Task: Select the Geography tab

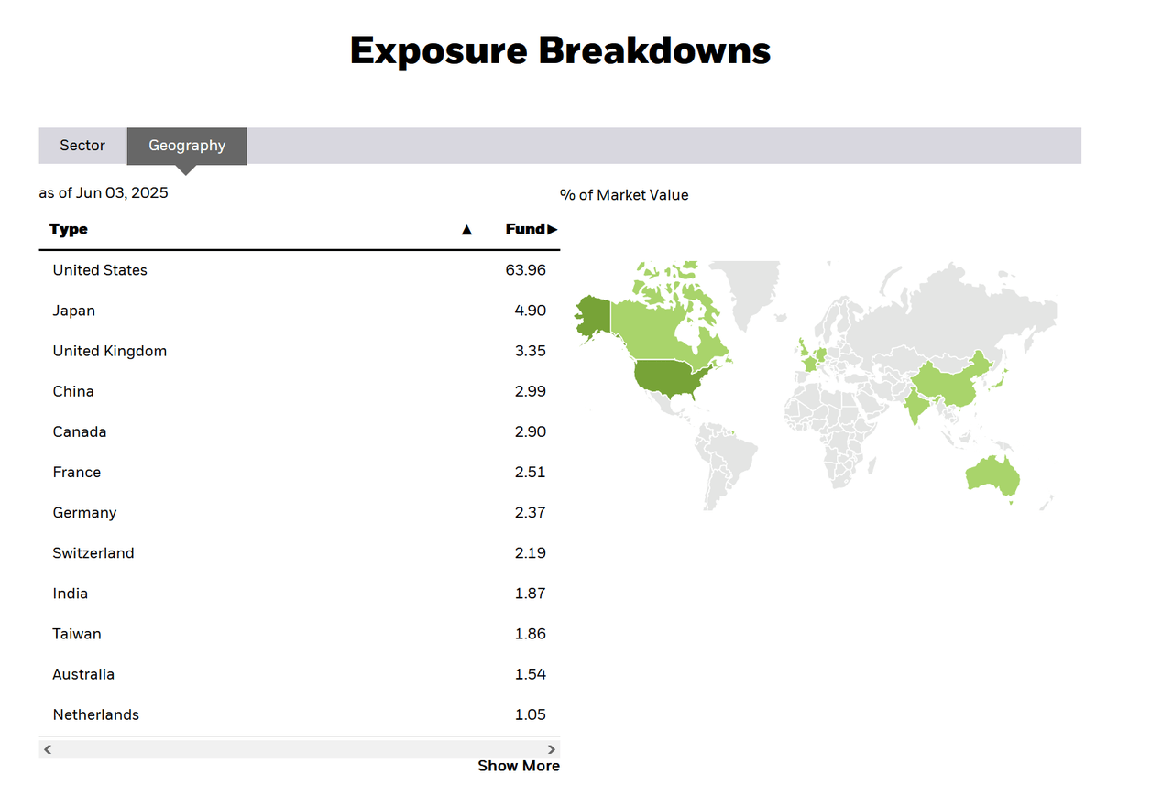Action: point(186,145)
